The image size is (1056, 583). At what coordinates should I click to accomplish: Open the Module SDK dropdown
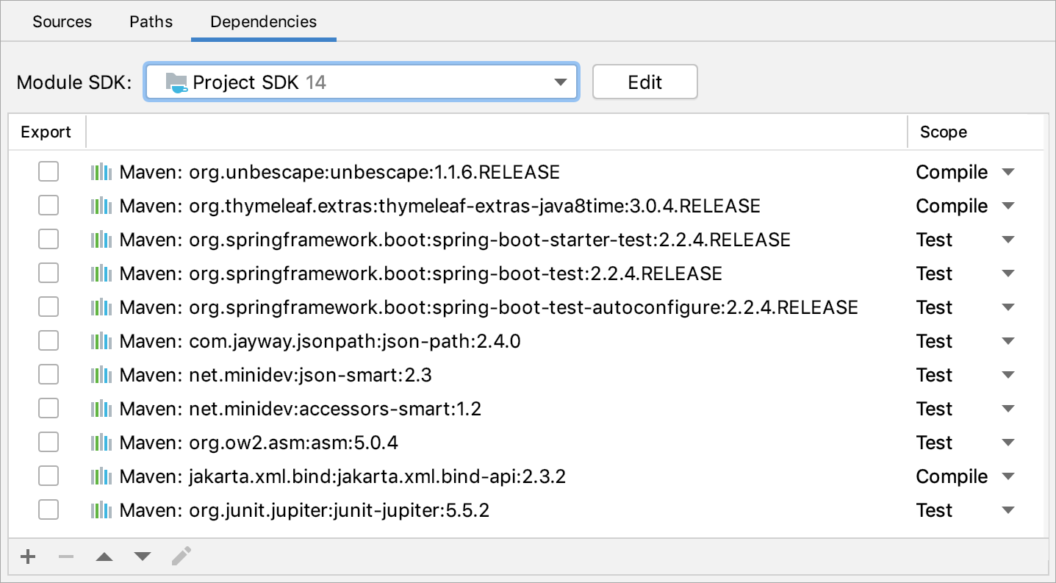(362, 82)
